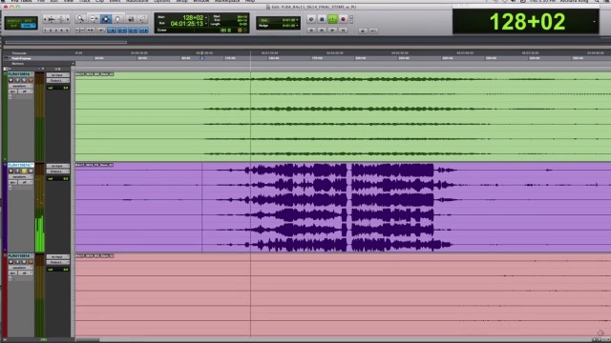This screenshot has height=343, width=611.
Task: Open the Grid value dropdown
Action: (297, 20)
